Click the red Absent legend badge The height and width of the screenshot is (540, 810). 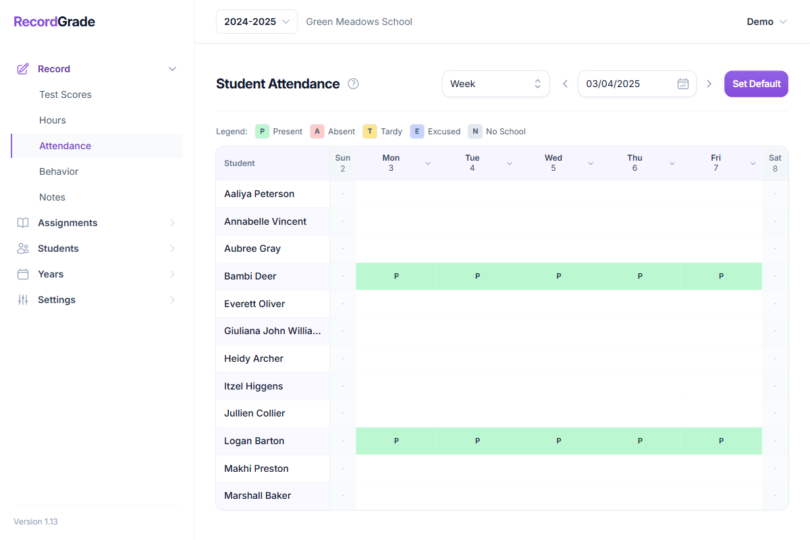317,132
